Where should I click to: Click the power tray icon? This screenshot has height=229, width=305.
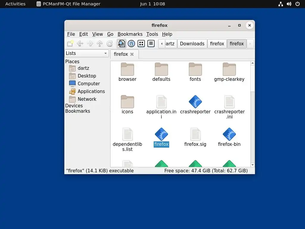pos(298,4)
